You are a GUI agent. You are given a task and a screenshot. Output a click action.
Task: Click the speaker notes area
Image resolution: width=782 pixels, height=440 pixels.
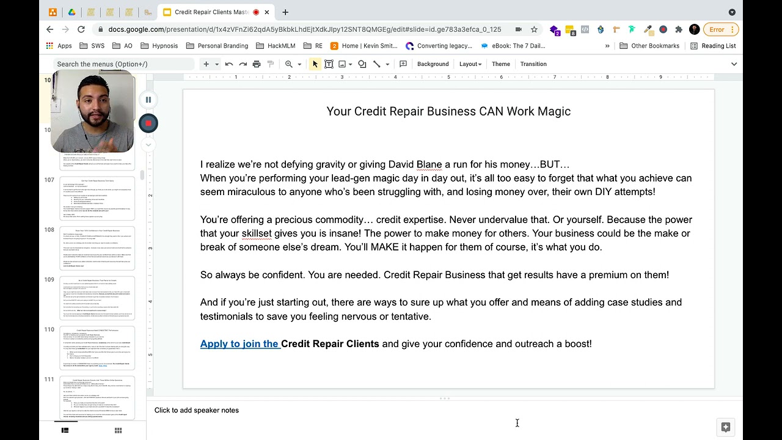coord(445,411)
